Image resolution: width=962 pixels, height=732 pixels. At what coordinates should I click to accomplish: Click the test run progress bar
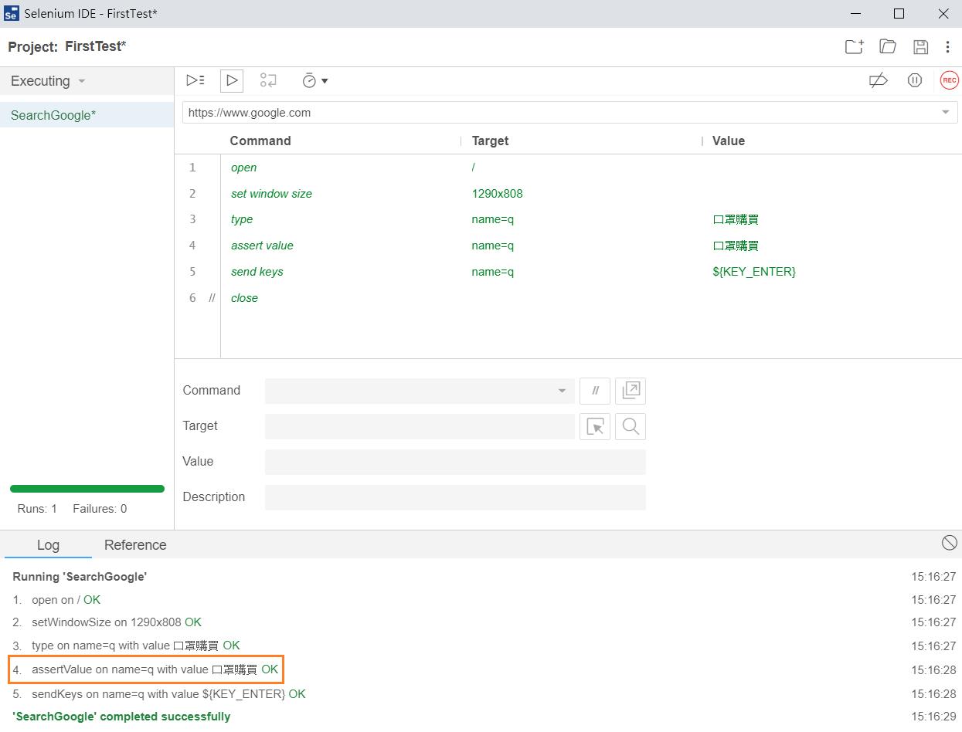[87, 489]
